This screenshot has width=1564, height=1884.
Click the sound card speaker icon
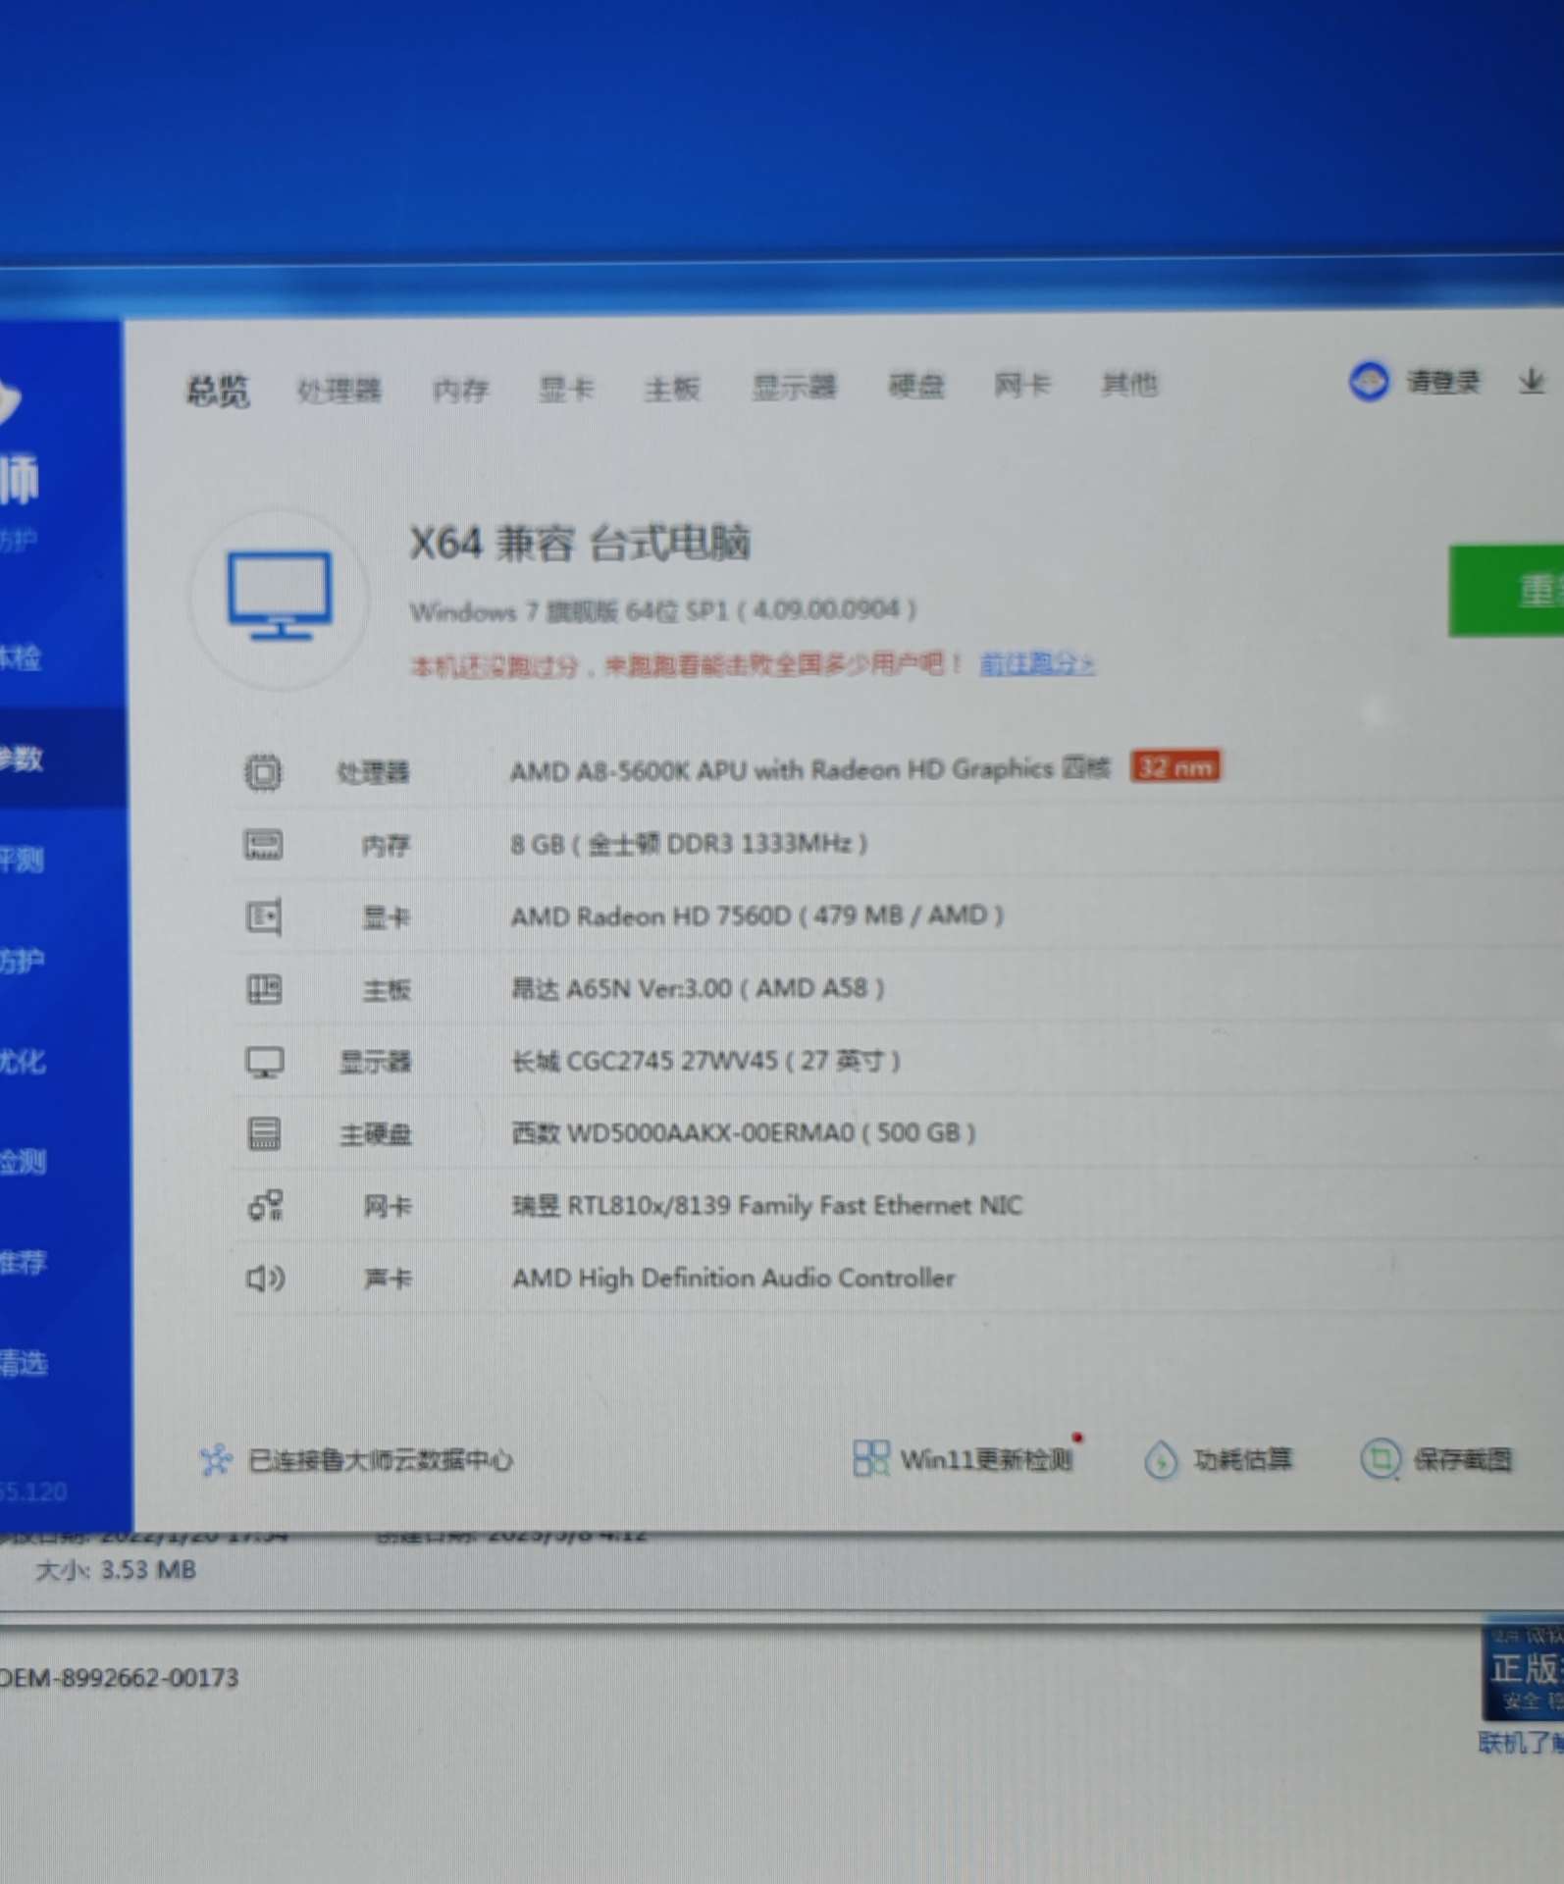point(265,1279)
